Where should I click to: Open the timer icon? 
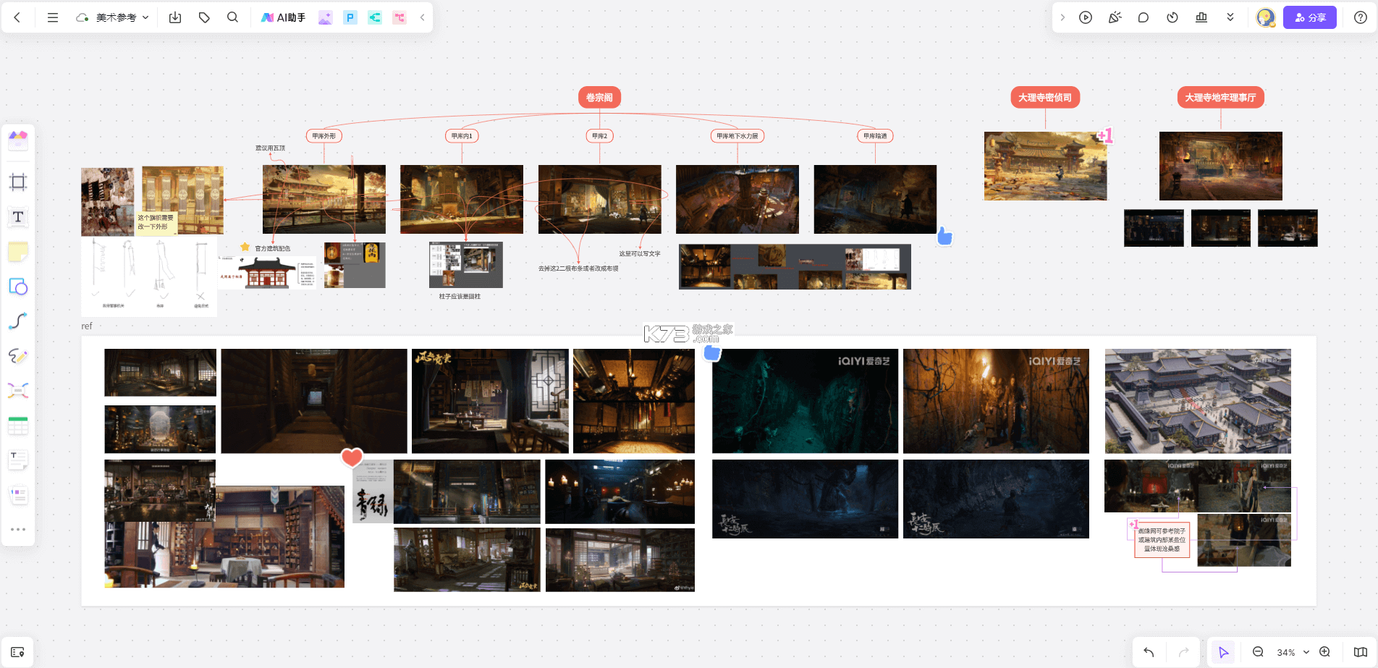click(1172, 17)
